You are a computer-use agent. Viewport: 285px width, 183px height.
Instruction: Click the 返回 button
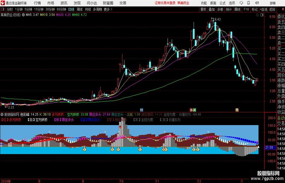[x=272, y=9]
